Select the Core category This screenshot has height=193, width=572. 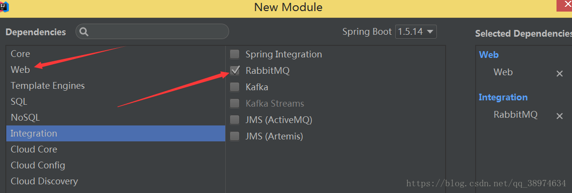coord(20,54)
